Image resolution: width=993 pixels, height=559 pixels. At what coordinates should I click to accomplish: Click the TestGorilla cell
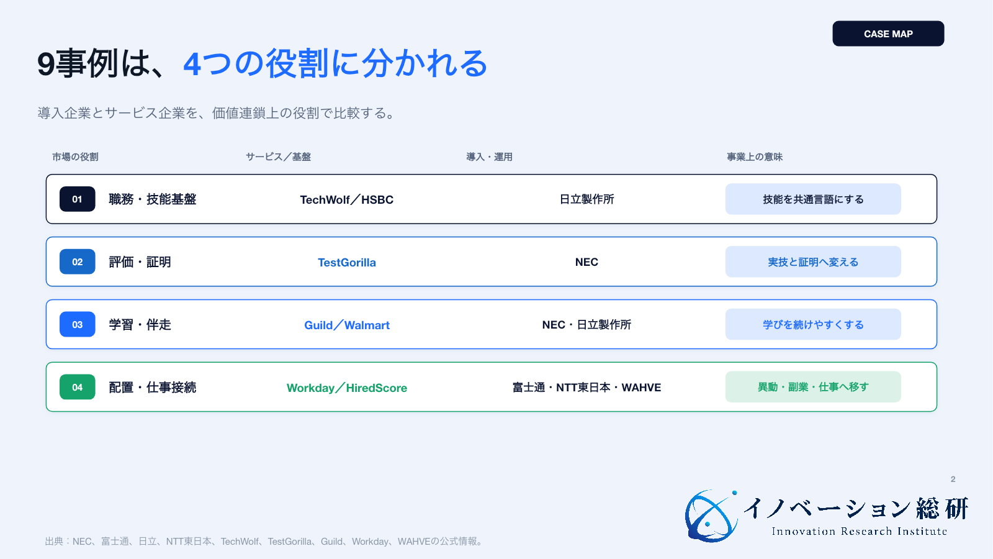tap(347, 262)
